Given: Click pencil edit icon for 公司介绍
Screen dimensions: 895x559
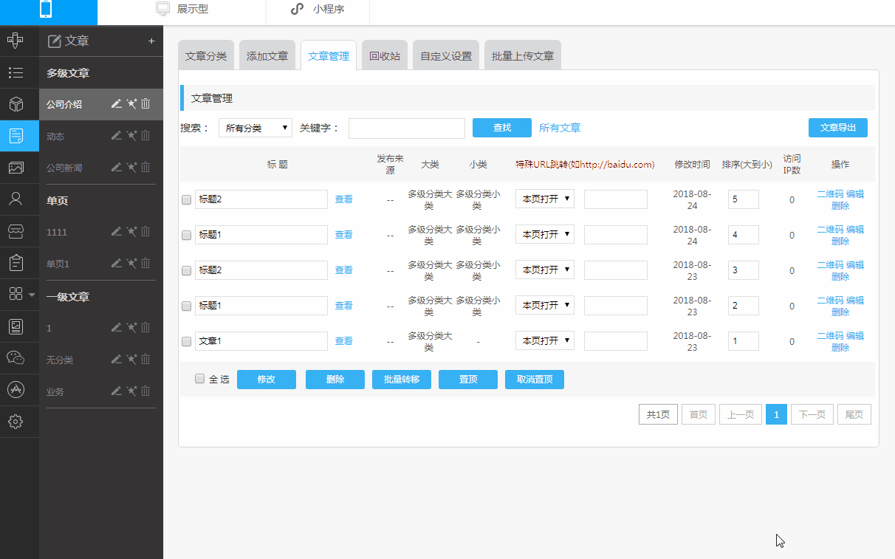Looking at the screenshot, I should pos(116,104).
